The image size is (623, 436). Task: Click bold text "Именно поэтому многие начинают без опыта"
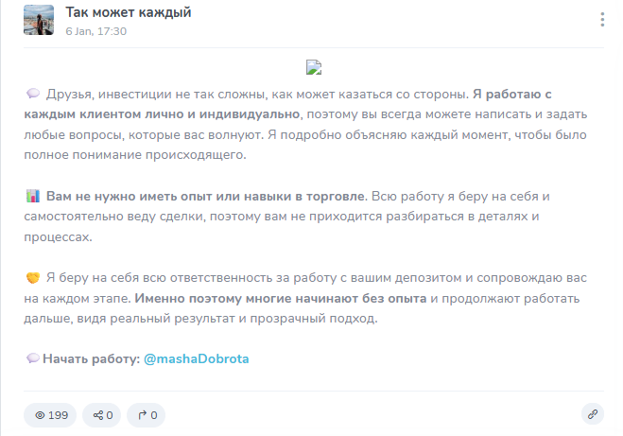pos(281,298)
